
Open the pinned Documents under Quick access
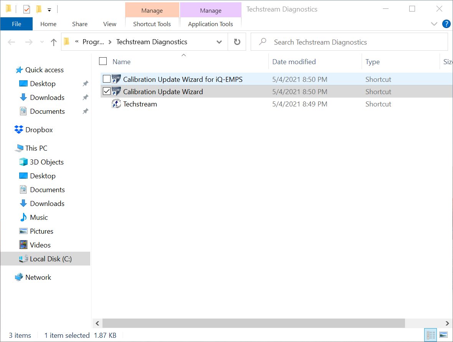click(x=47, y=111)
